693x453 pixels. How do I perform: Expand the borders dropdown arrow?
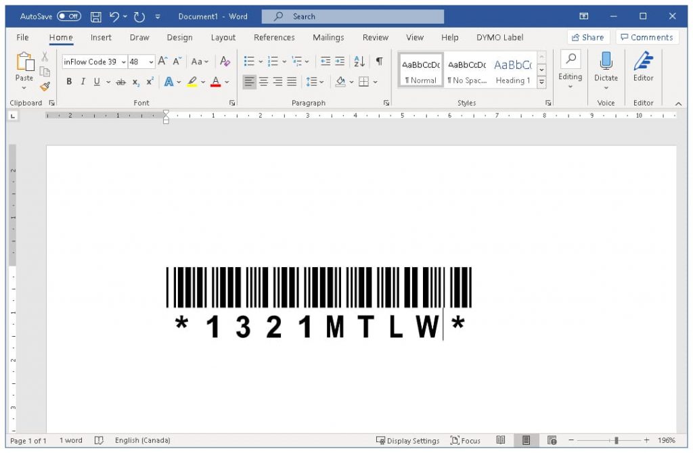click(375, 82)
